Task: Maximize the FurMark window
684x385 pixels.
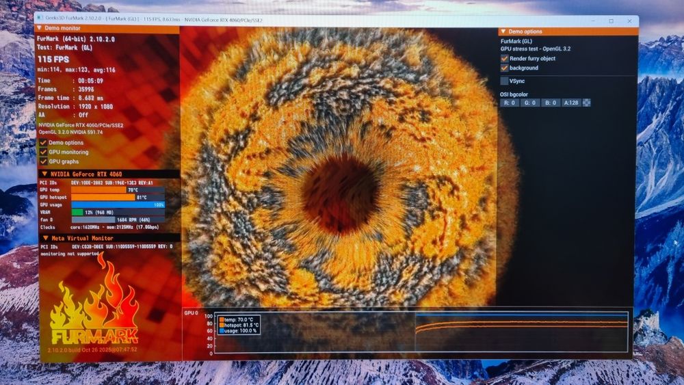Action: point(611,21)
